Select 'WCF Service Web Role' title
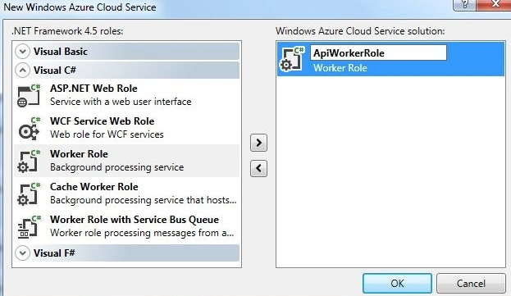 [102, 121]
